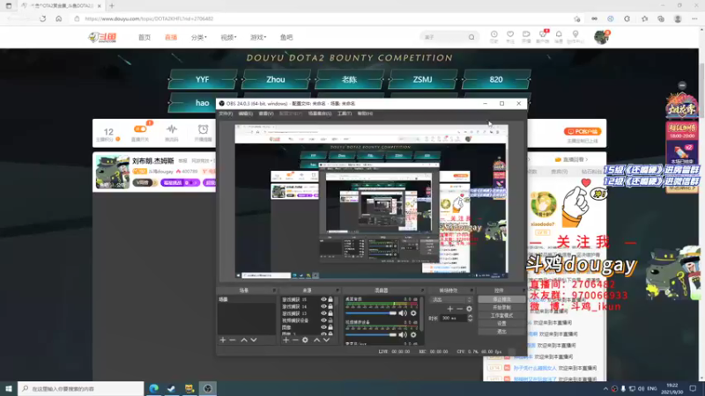Remove the selected source
Image resolution: width=705 pixels, height=396 pixels.
coord(295,340)
